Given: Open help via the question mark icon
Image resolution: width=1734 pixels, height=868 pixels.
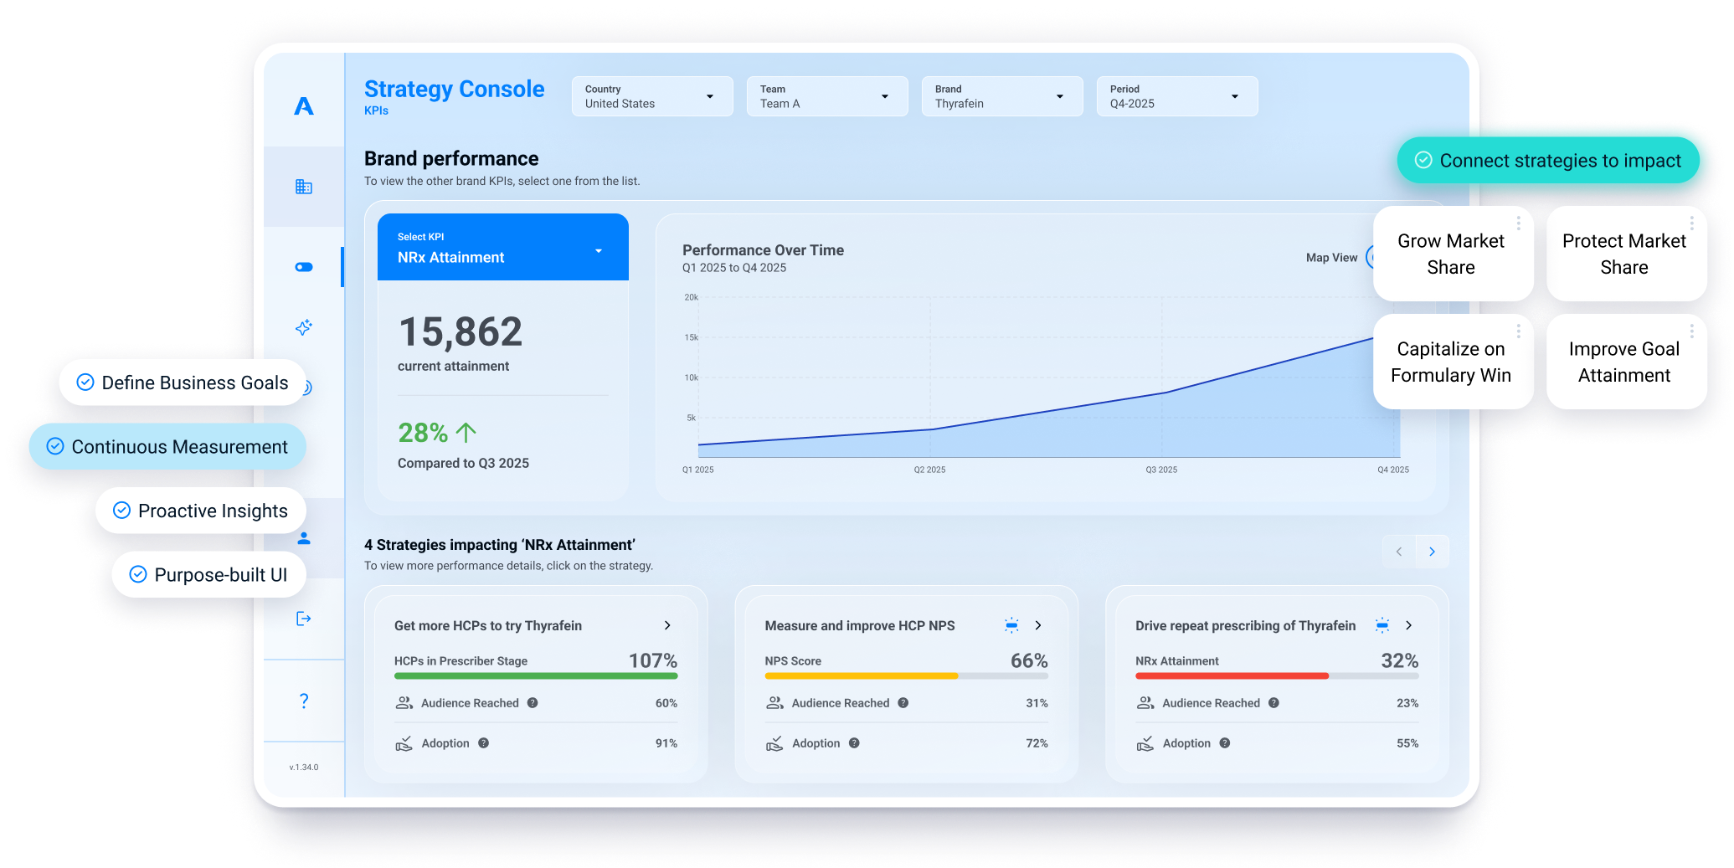Looking at the screenshot, I should (x=303, y=700).
